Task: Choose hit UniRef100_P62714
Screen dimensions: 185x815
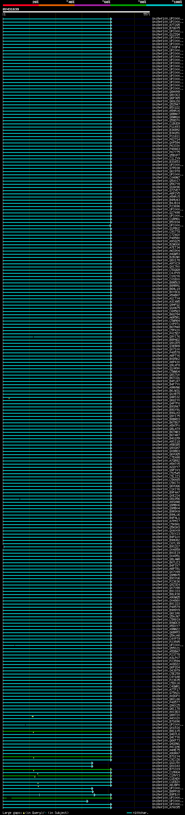Action: click(x=166, y=140)
